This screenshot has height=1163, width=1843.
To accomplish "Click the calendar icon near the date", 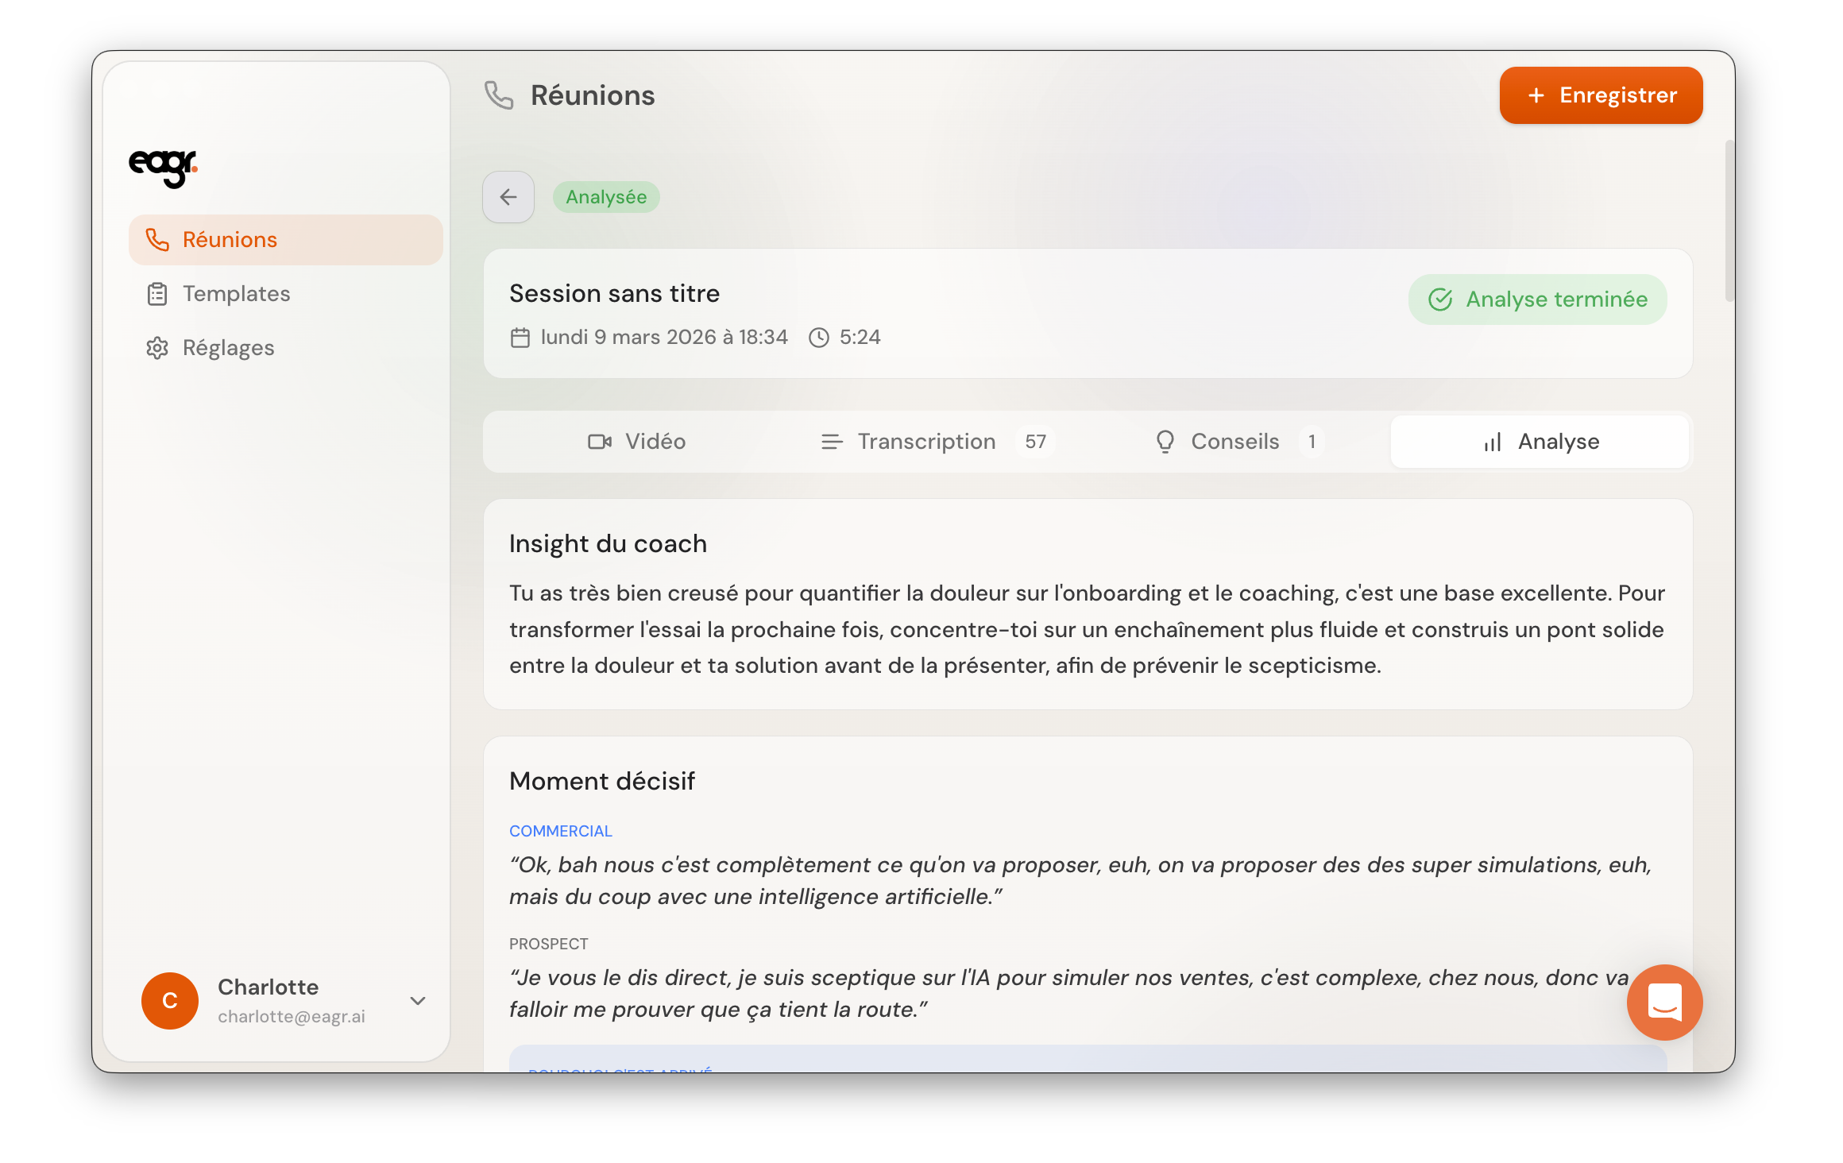I will pos(520,338).
